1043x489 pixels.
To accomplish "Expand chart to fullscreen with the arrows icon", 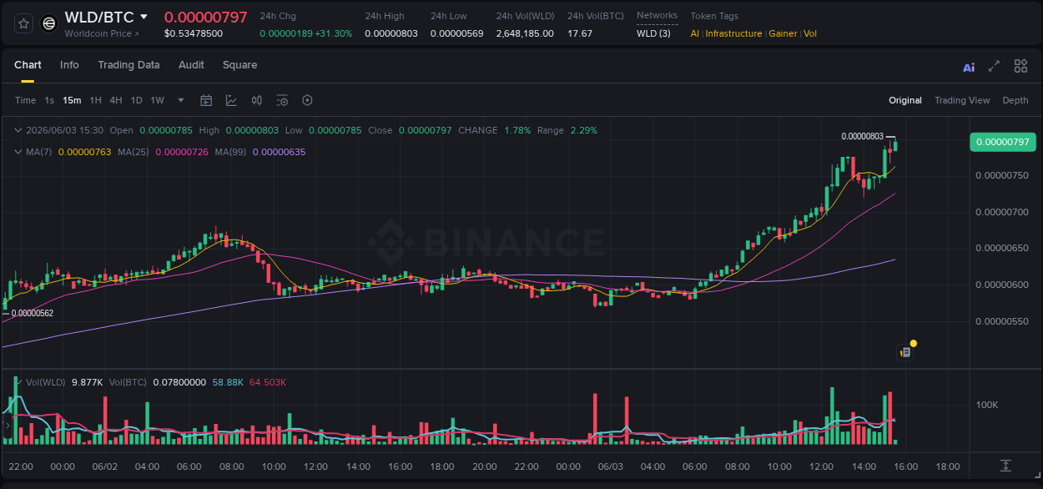I will pos(994,66).
